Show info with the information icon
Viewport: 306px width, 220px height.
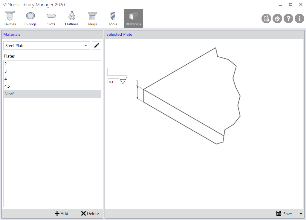[299, 19]
